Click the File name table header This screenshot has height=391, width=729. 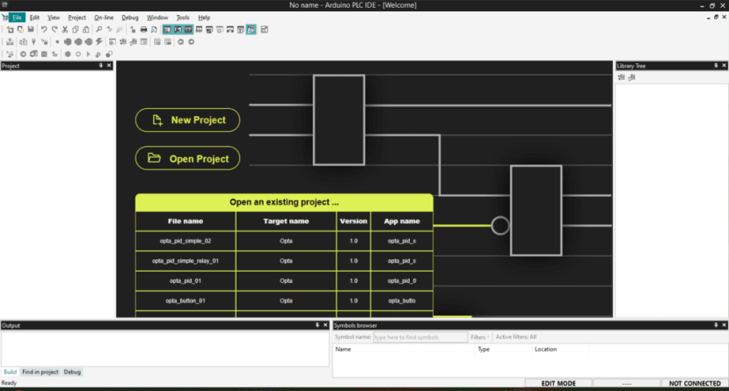186,221
